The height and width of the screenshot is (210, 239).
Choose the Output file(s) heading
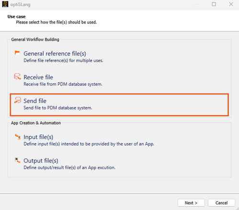click(41, 161)
